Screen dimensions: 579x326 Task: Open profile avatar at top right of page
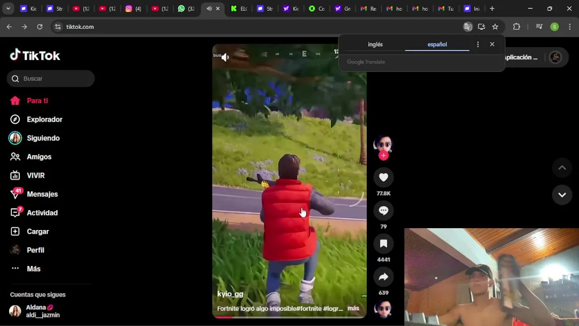[555, 57]
